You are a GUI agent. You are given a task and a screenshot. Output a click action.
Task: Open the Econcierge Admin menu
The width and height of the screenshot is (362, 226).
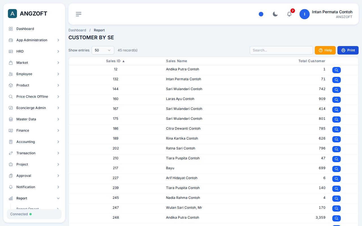coord(34,108)
